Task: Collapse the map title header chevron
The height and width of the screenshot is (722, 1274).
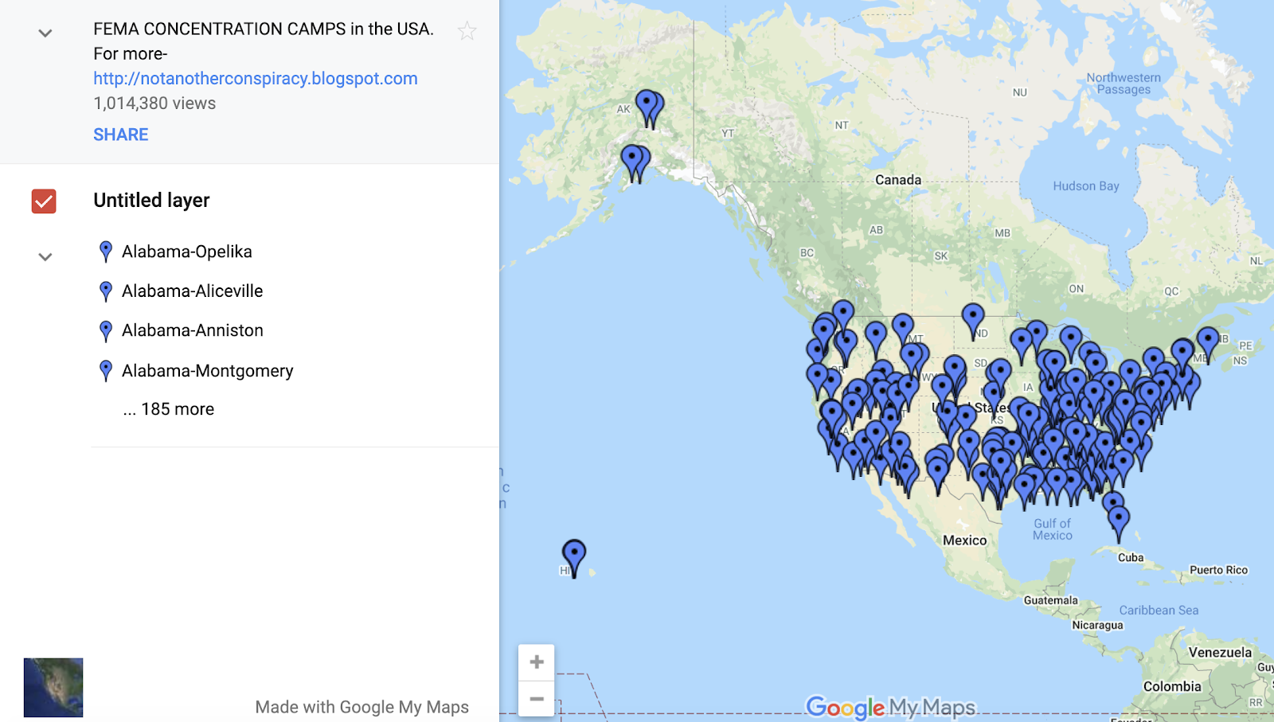Action: click(x=45, y=33)
